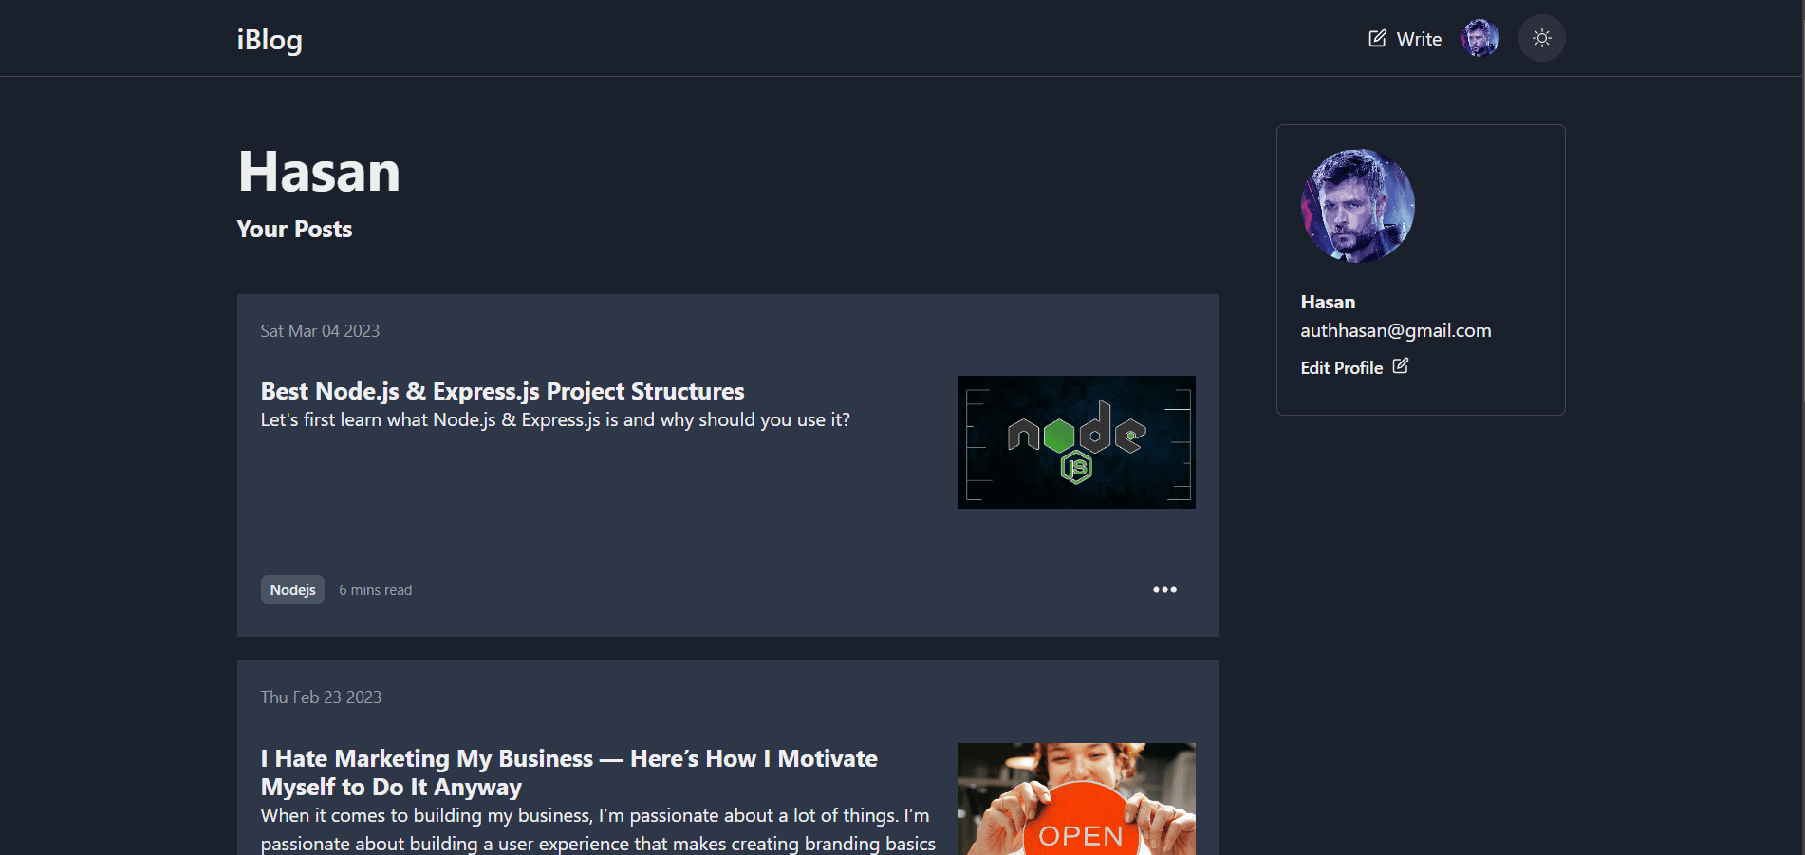
Task: Open the OPEN sign post thumbnail
Action: pos(1077,799)
